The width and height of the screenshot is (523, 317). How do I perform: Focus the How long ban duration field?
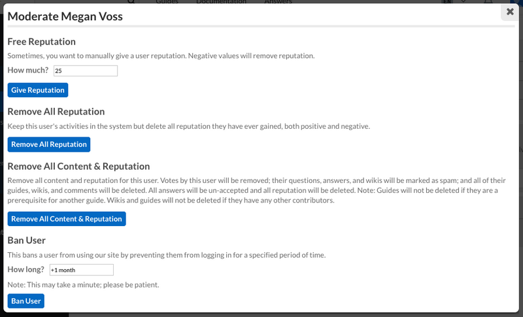[x=81, y=270]
